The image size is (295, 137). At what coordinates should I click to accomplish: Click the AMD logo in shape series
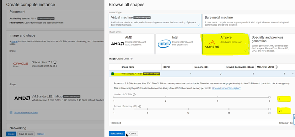click(117, 44)
